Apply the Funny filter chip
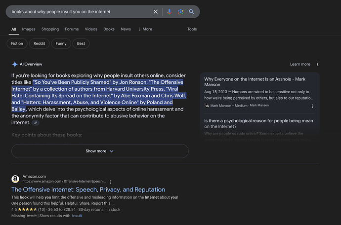 61,43
